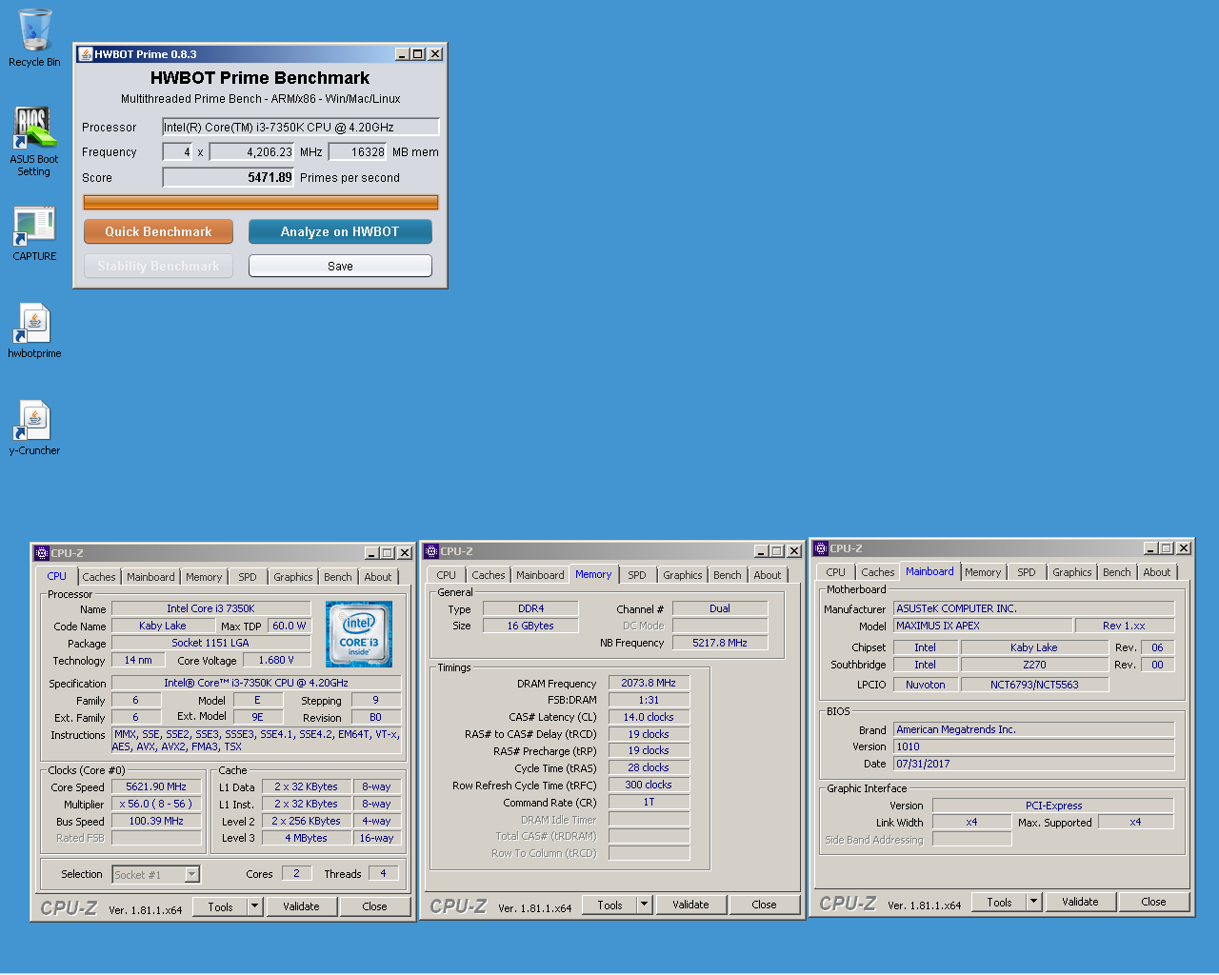The width and height of the screenshot is (1219, 975).
Task: Click the orange benchmark progress bar
Action: point(260,202)
